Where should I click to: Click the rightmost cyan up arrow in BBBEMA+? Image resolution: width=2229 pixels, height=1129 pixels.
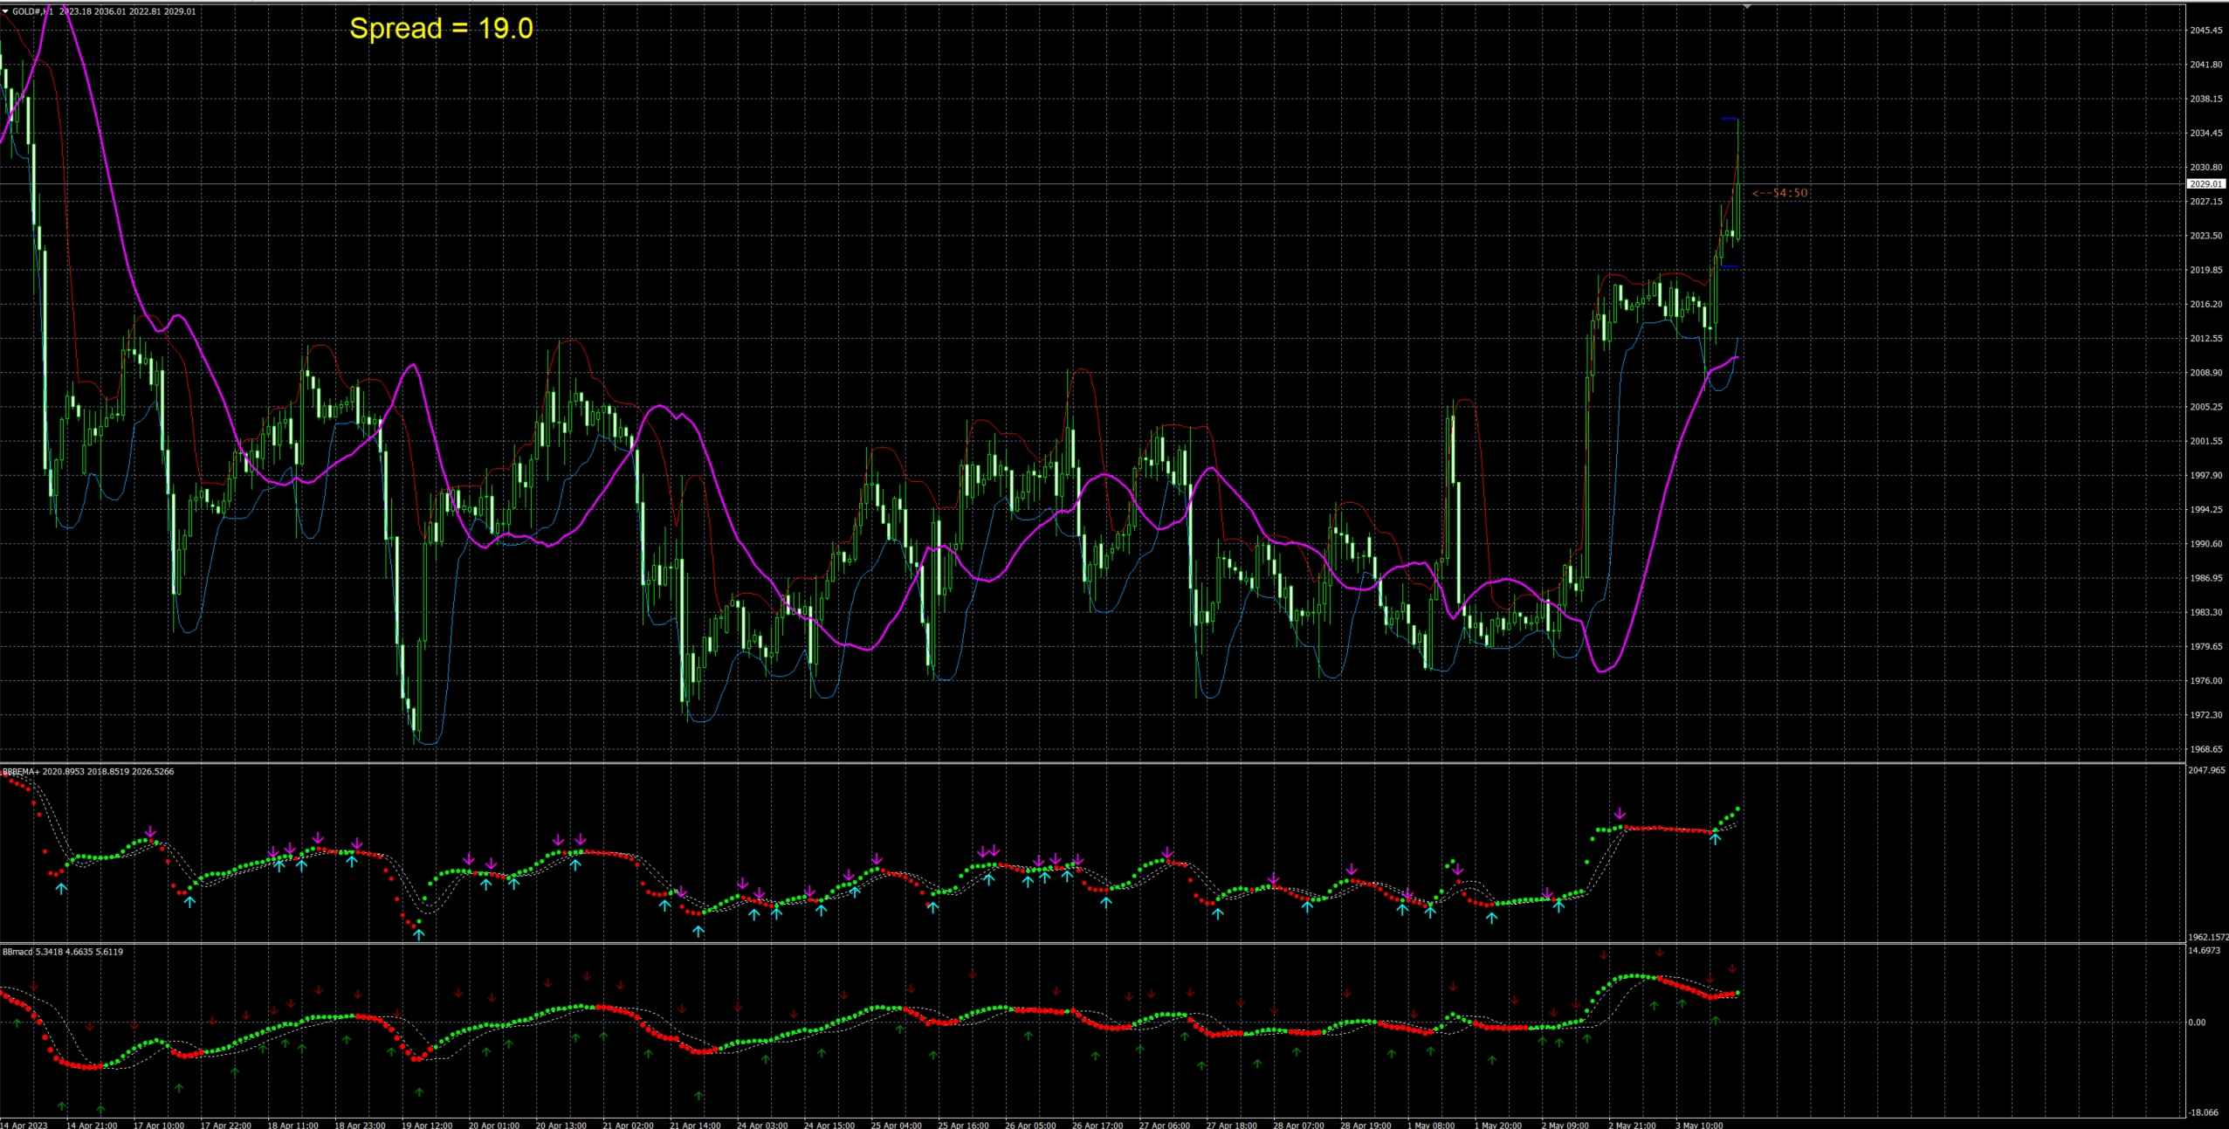(x=1716, y=839)
